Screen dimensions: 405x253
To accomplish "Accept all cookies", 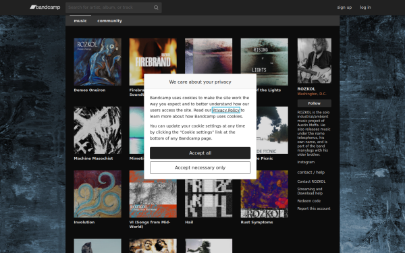I will [200, 153].
